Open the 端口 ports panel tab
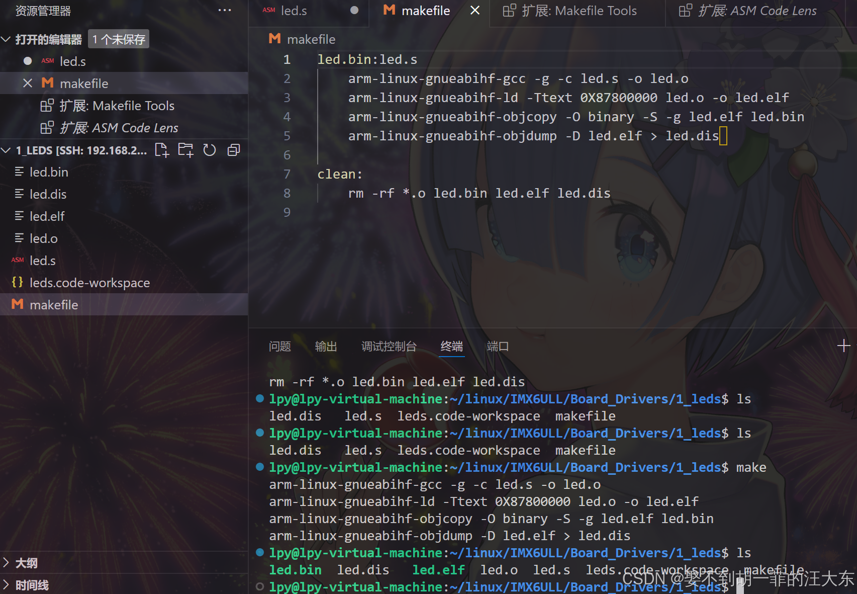Screen dimensions: 857x594 (x=498, y=346)
